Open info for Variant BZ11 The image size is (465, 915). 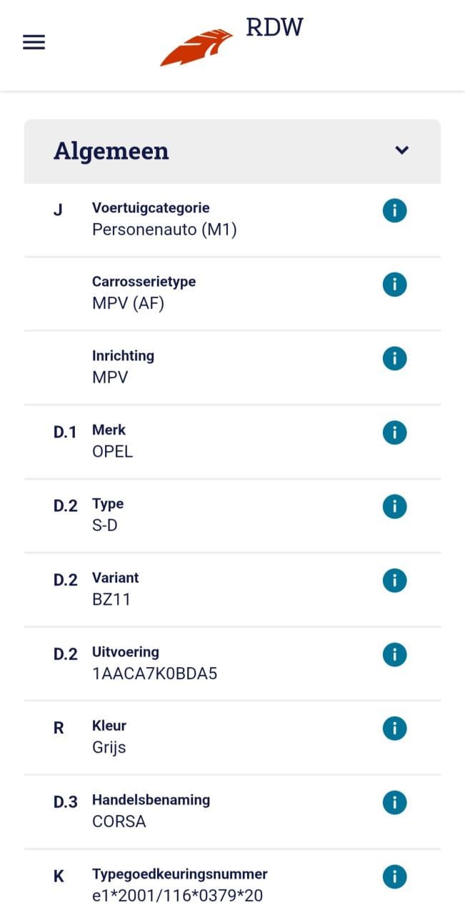tap(394, 580)
